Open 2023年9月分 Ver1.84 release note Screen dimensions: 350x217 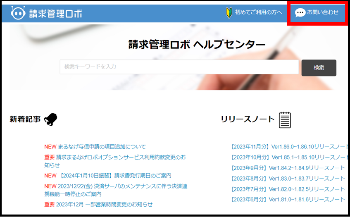point(288,168)
